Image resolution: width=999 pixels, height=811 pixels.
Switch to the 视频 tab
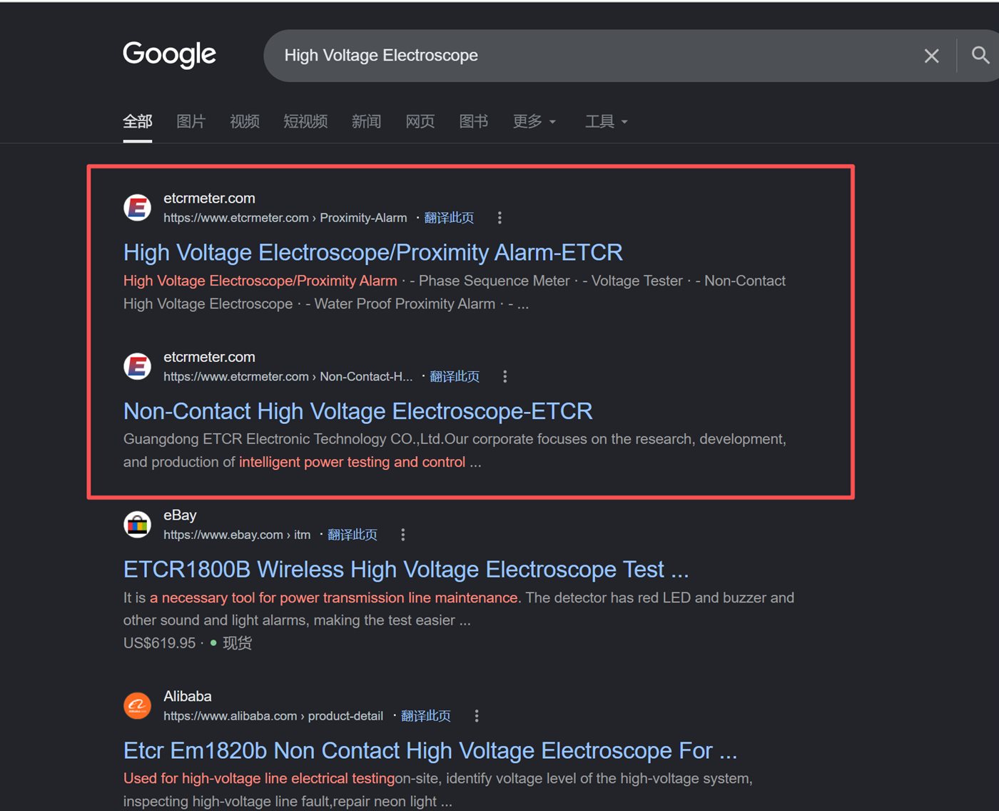click(x=245, y=121)
